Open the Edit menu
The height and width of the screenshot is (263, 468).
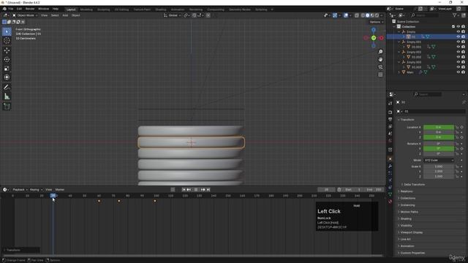point(19,9)
